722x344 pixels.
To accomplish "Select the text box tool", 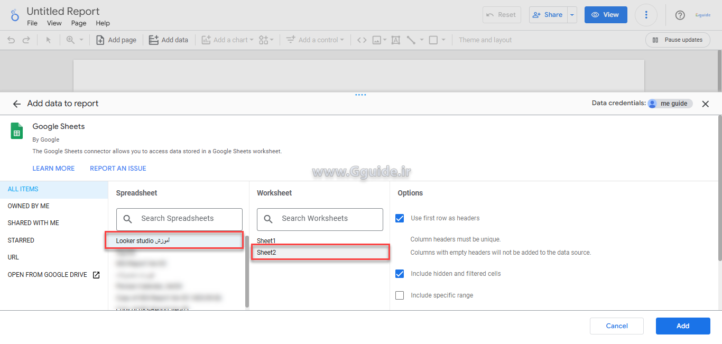I will point(395,40).
